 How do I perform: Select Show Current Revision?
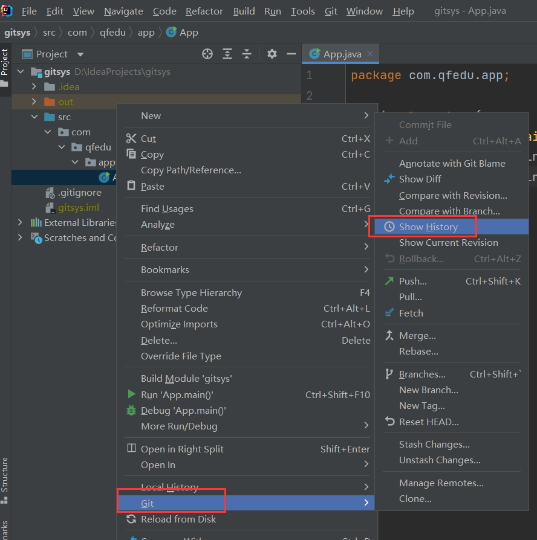point(452,242)
